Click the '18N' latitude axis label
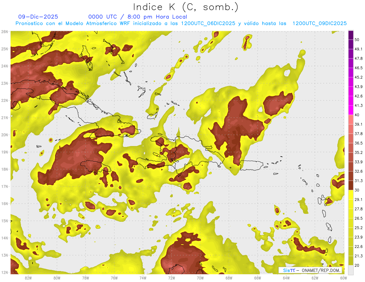The width and height of the screenshot is (365, 282). [5, 169]
